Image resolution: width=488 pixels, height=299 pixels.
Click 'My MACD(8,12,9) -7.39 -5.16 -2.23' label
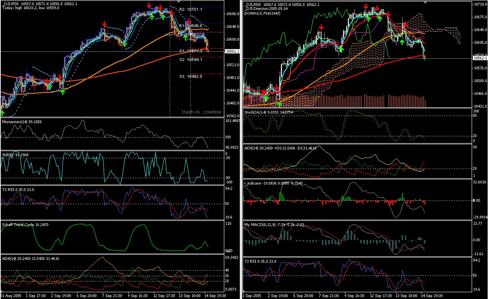[274, 225]
